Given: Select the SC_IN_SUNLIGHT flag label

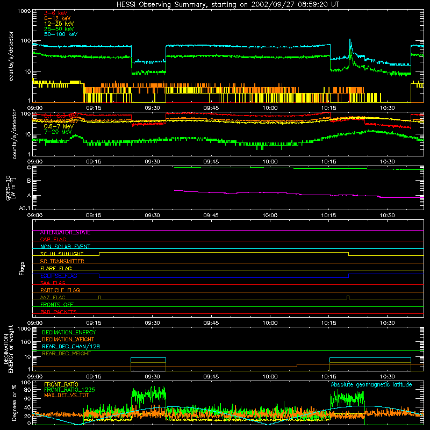Looking at the screenshot, I should pyautogui.click(x=62, y=254).
